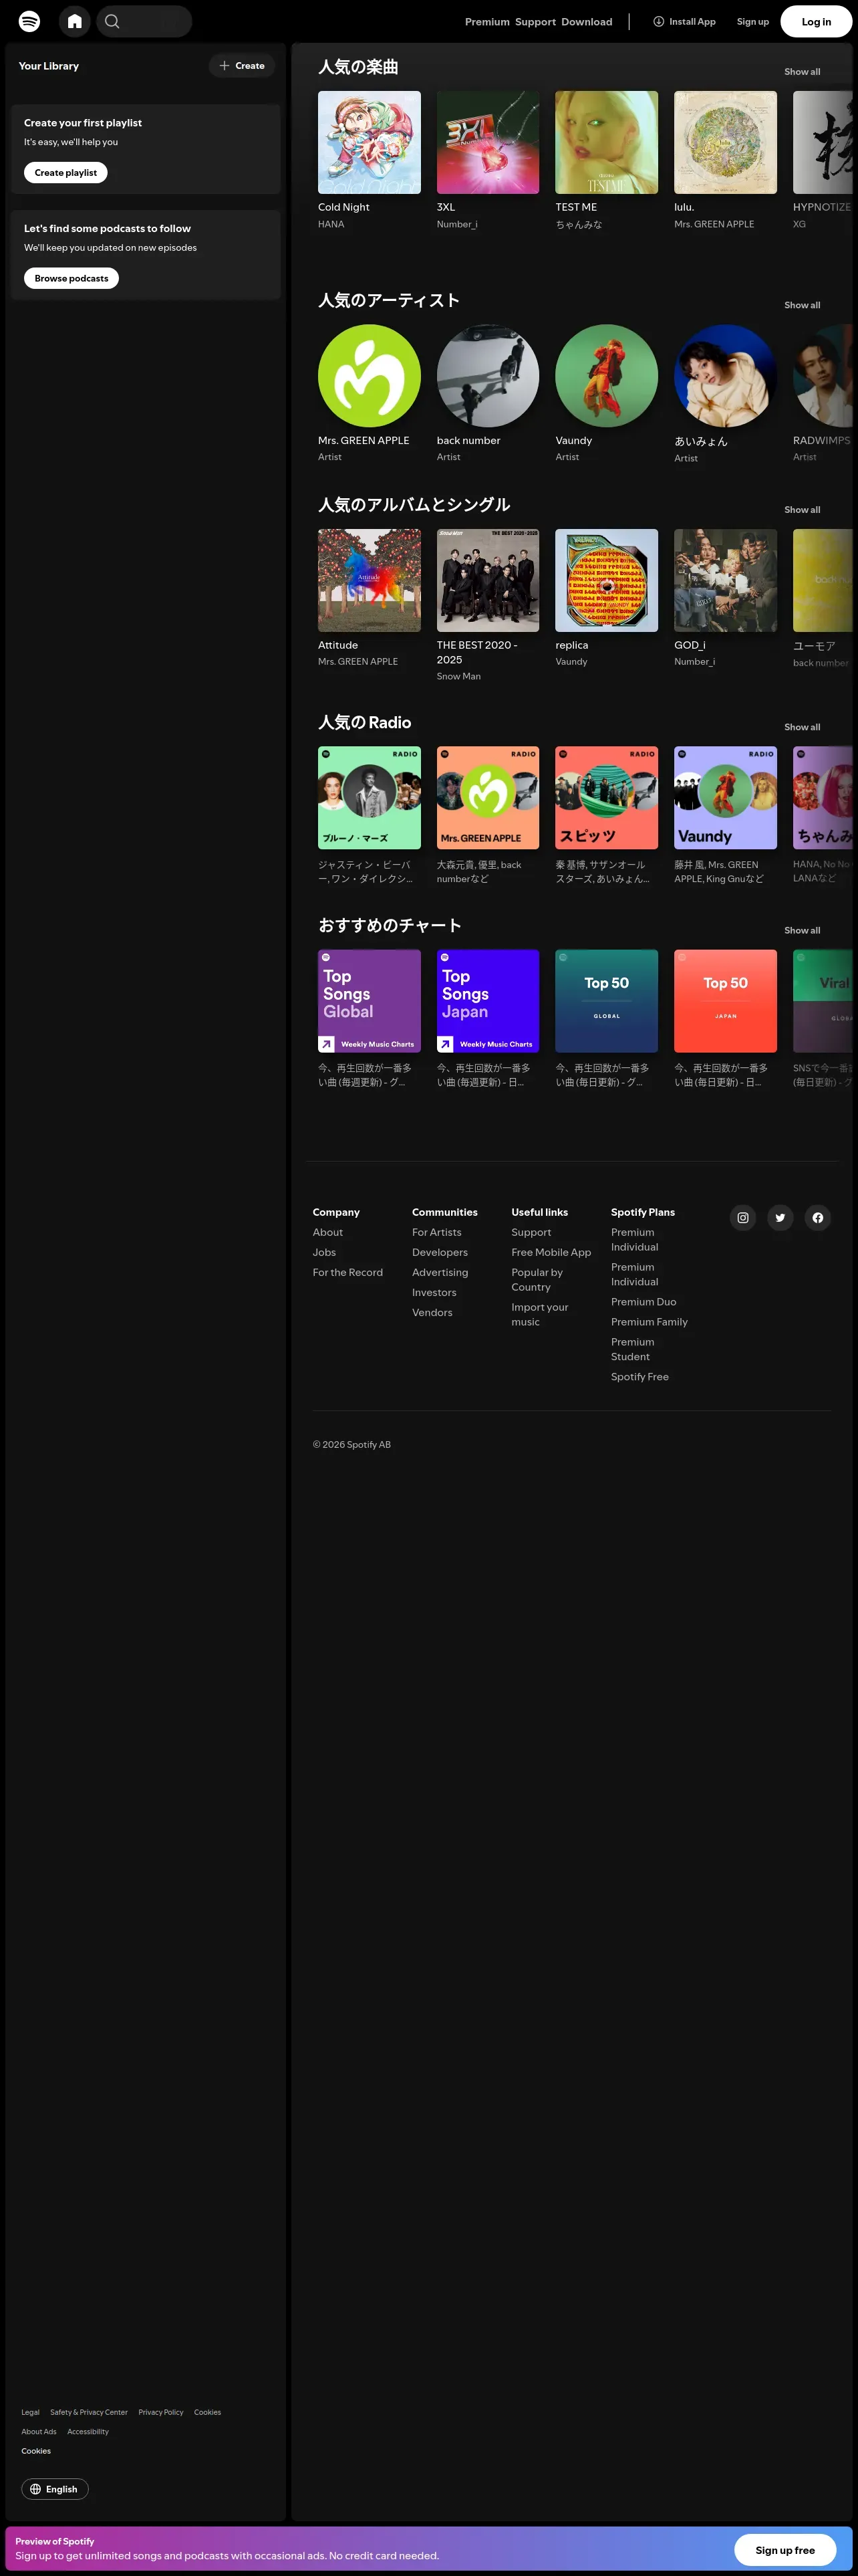Open the Attitude album cover
This screenshot has height=2576, width=858.
(x=370, y=580)
